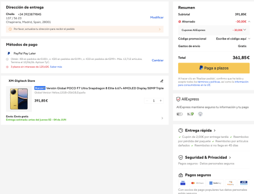Click the phone number +34 3923879845
This screenshot has width=254, height=194.
pos(29,14)
